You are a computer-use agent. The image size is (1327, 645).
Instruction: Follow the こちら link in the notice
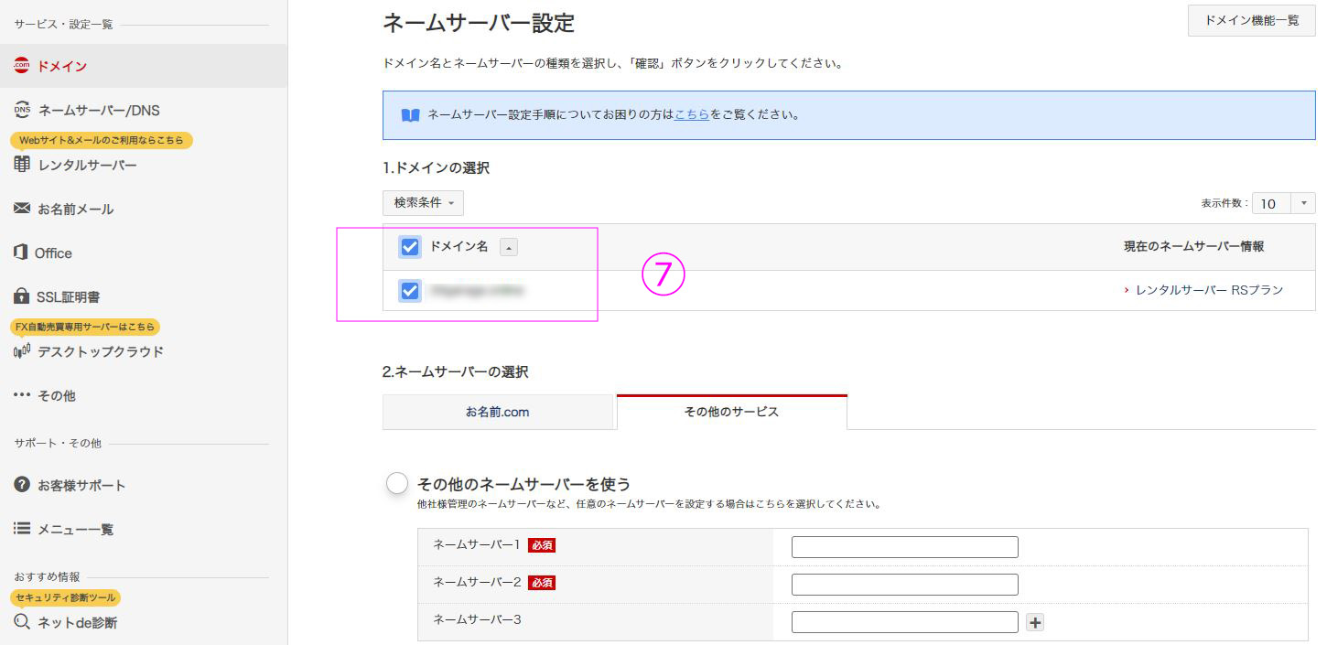pos(692,115)
